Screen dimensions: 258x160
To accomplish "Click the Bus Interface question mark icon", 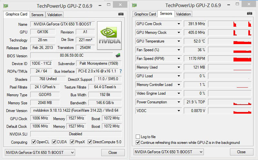I will [121, 71].
